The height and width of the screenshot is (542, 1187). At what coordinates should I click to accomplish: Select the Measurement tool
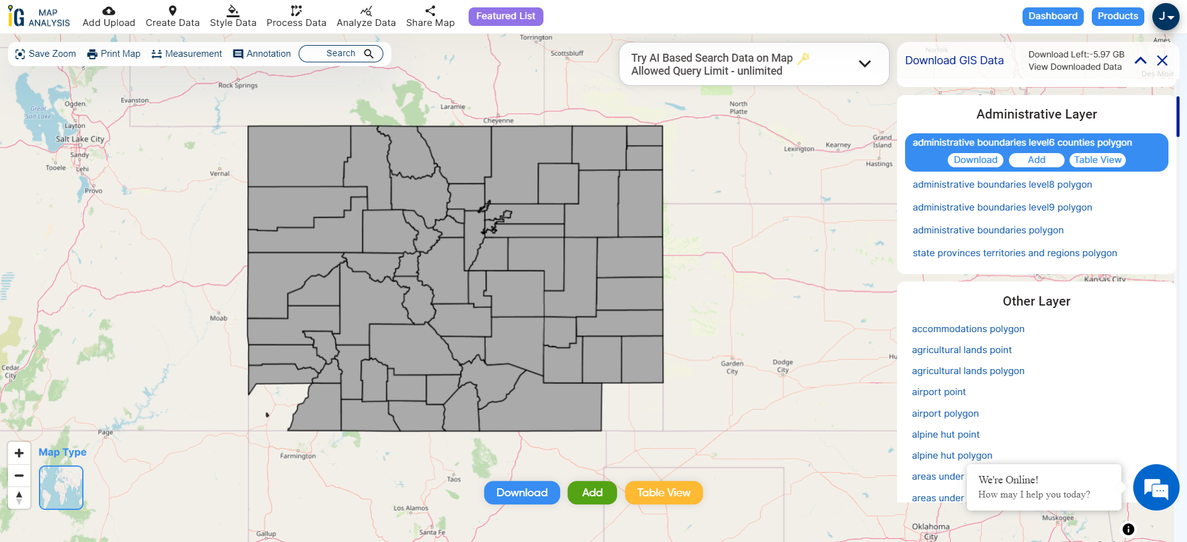[x=187, y=54]
